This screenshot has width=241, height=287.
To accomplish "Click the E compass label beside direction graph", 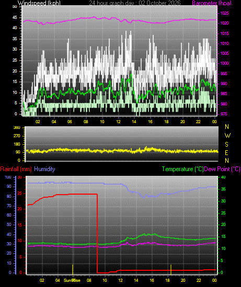I will [x=226, y=152].
